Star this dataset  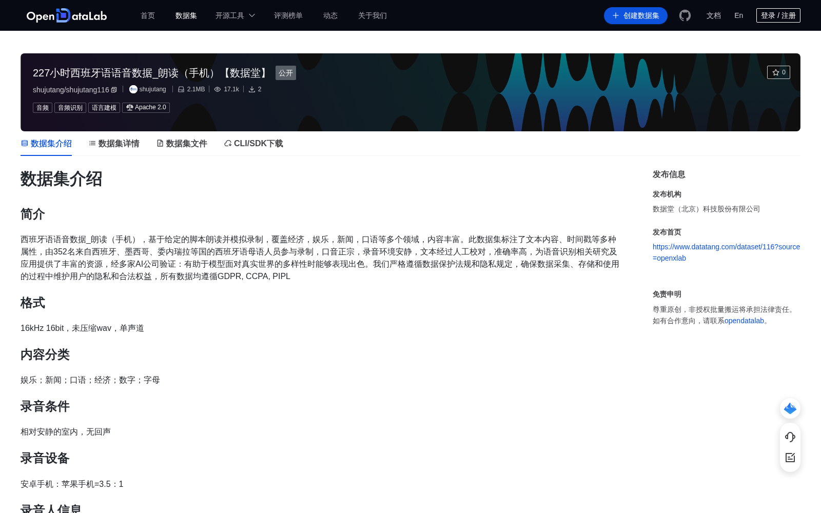[x=778, y=72]
